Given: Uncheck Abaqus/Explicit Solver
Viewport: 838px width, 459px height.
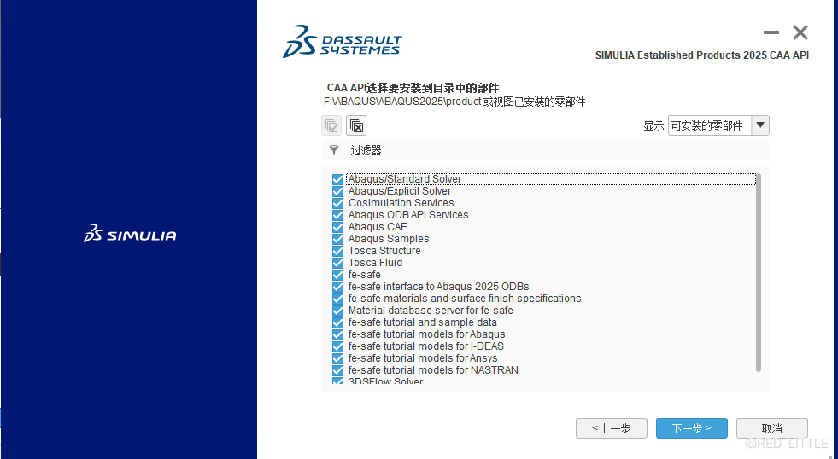Looking at the screenshot, I should pyautogui.click(x=337, y=191).
